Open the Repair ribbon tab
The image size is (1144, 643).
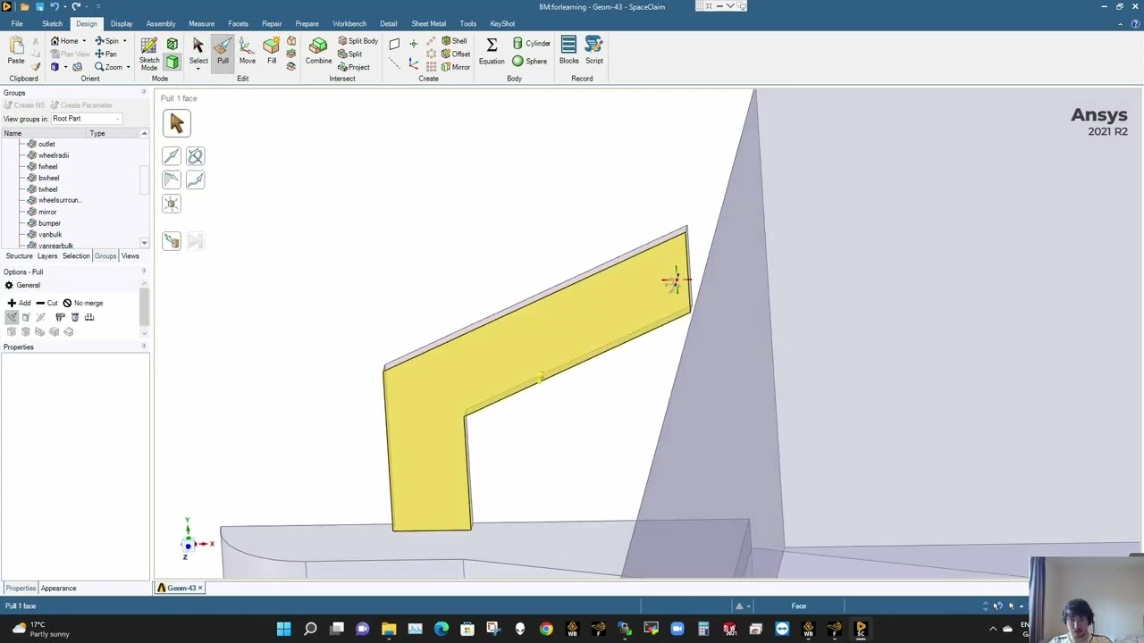coord(272,23)
